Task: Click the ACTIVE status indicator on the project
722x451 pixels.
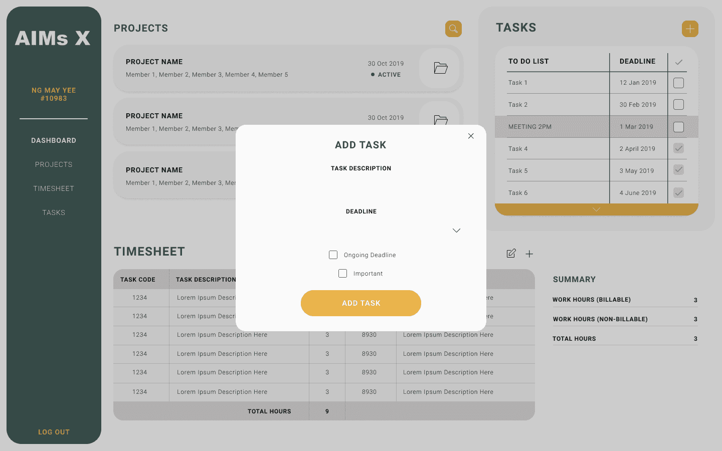Action: pyautogui.click(x=386, y=74)
